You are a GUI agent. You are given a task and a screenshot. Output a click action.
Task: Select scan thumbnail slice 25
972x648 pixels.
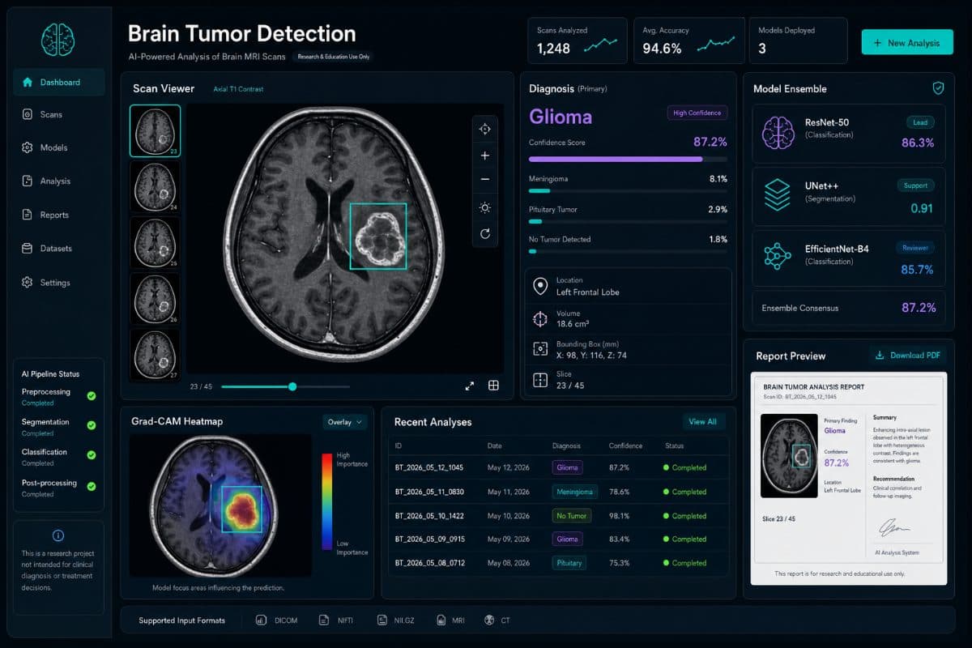pos(156,242)
